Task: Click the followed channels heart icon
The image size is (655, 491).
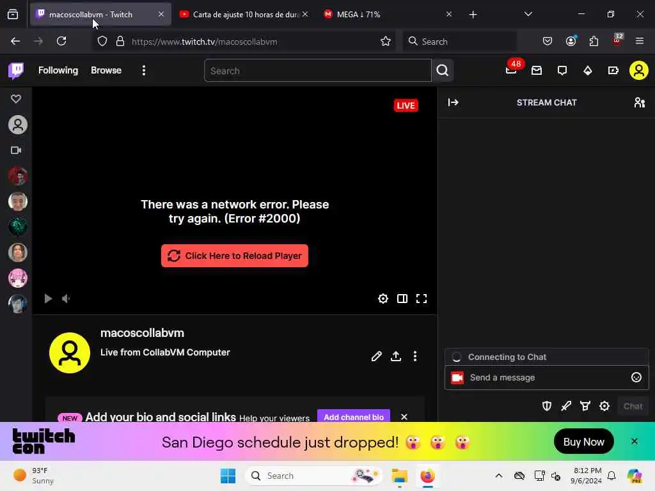Action: pos(16,99)
